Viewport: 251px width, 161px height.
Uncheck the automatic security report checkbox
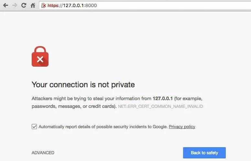[x=34, y=127]
